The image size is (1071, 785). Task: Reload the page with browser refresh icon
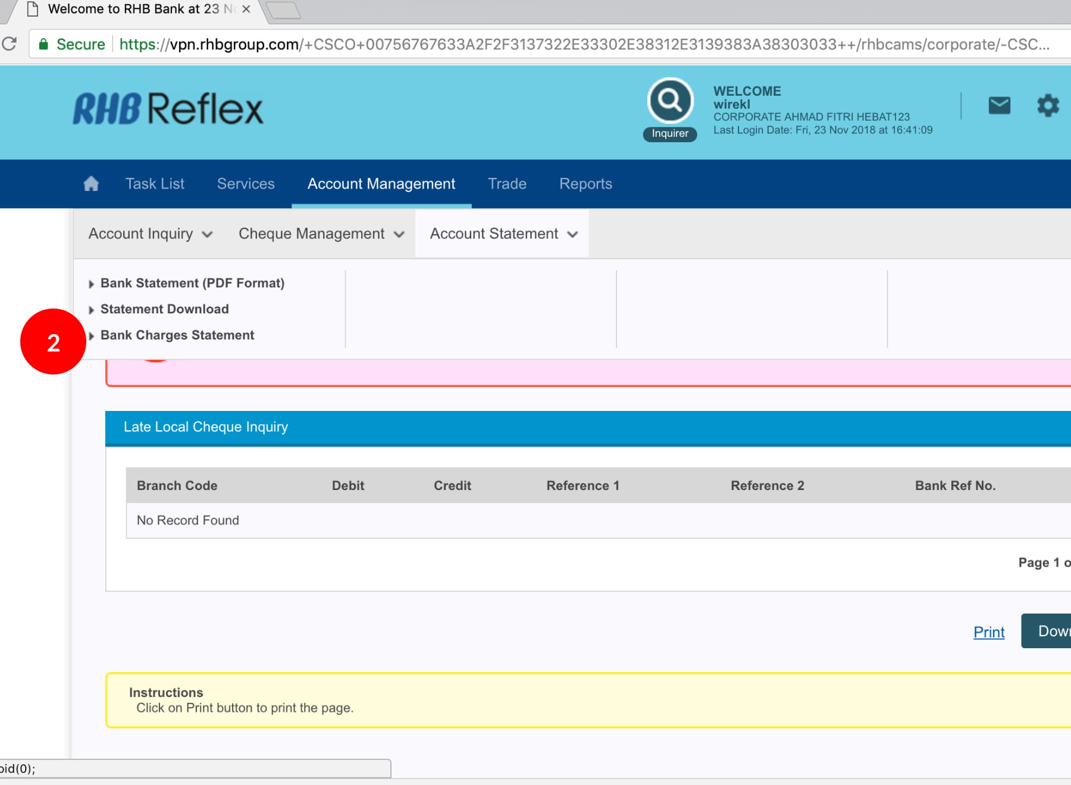click(10, 44)
